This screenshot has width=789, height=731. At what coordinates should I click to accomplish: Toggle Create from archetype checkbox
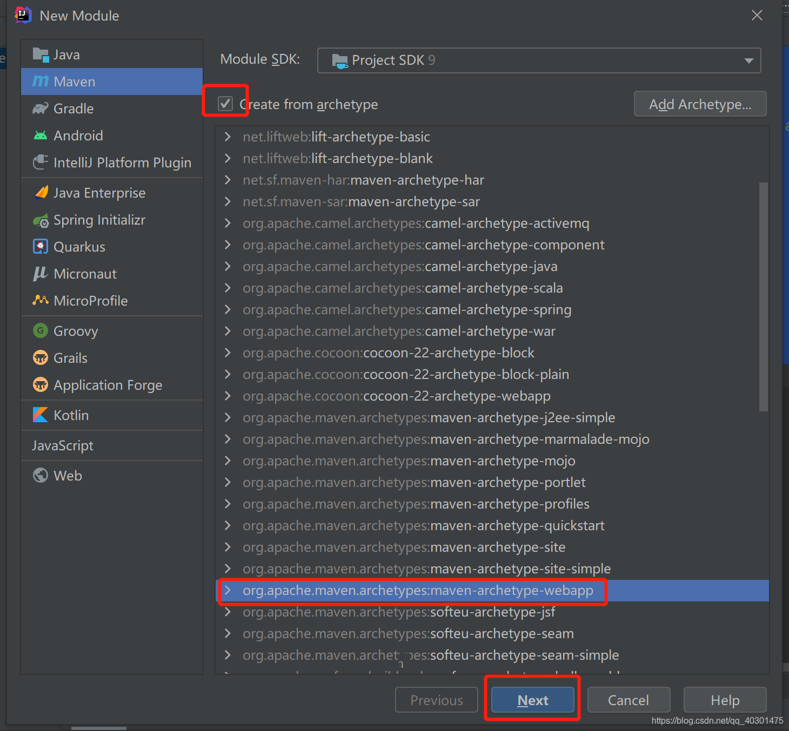point(225,103)
